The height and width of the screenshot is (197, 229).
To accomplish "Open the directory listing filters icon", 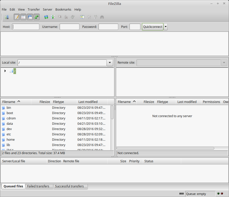I will pyautogui.click(x=82, y=17).
